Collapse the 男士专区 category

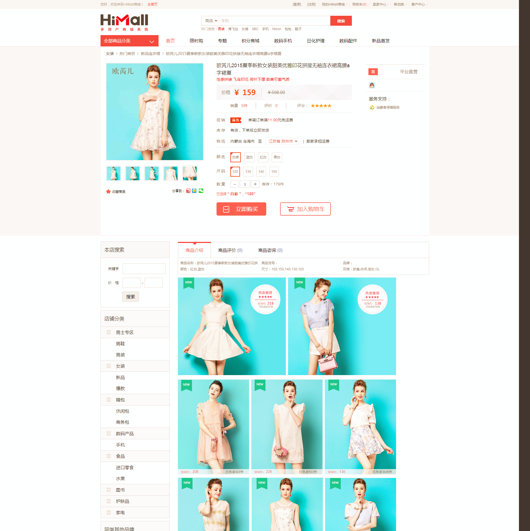tap(109, 333)
